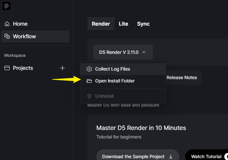Open Projects in the workspace sidebar

point(35,68)
